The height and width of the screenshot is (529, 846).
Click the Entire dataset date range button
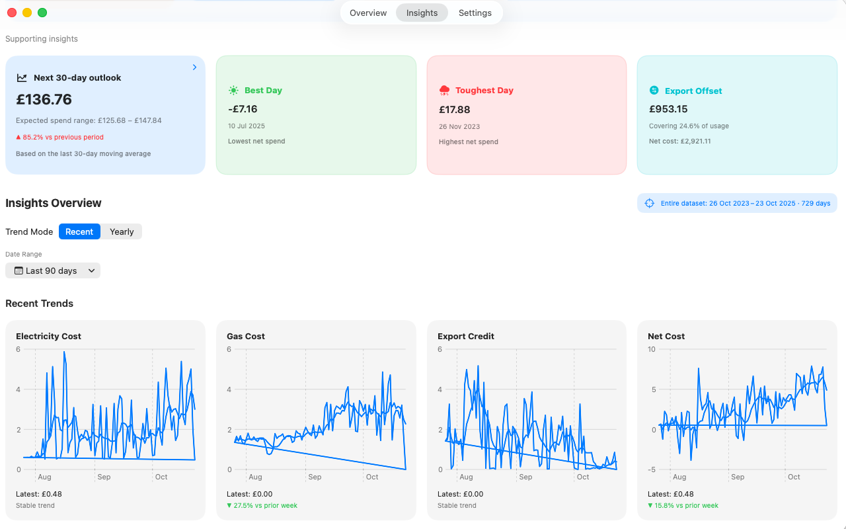point(737,204)
